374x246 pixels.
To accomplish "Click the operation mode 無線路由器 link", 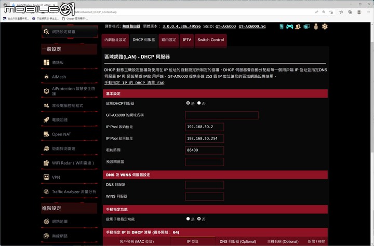I will click(131, 26).
